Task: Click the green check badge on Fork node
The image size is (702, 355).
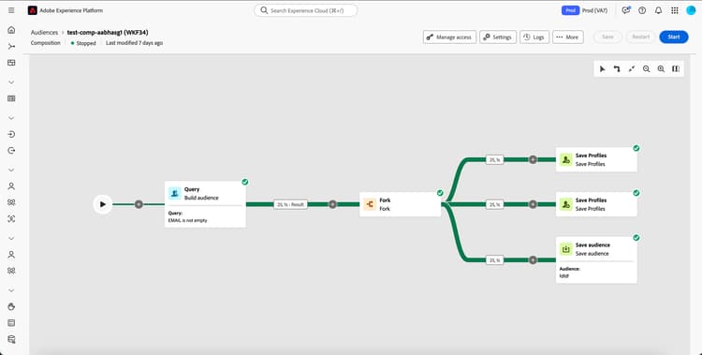Action: click(x=440, y=193)
